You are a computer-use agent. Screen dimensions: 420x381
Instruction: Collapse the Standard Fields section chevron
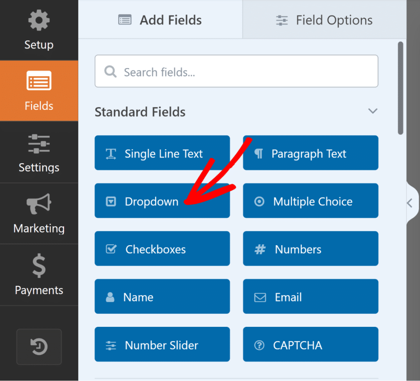[x=373, y=111]
